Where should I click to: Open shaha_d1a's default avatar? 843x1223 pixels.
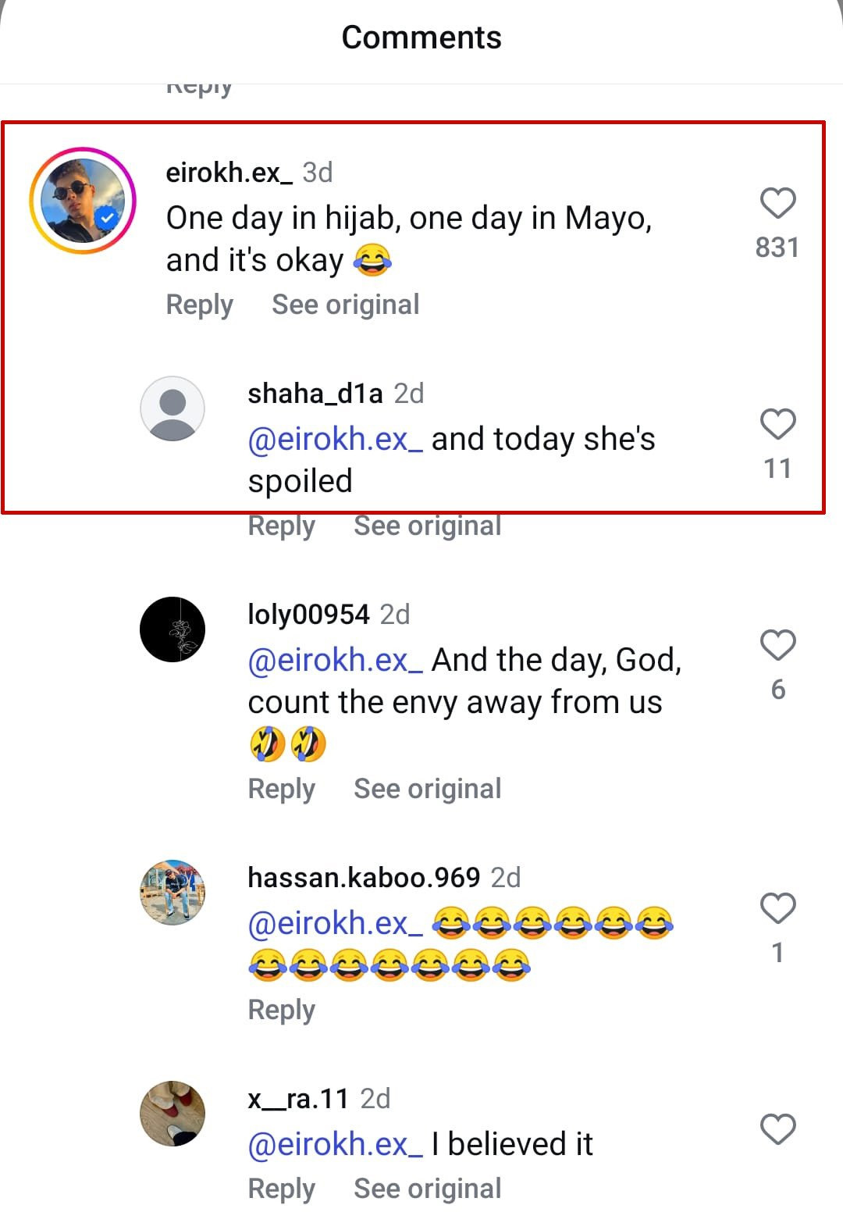pos(173,408)
